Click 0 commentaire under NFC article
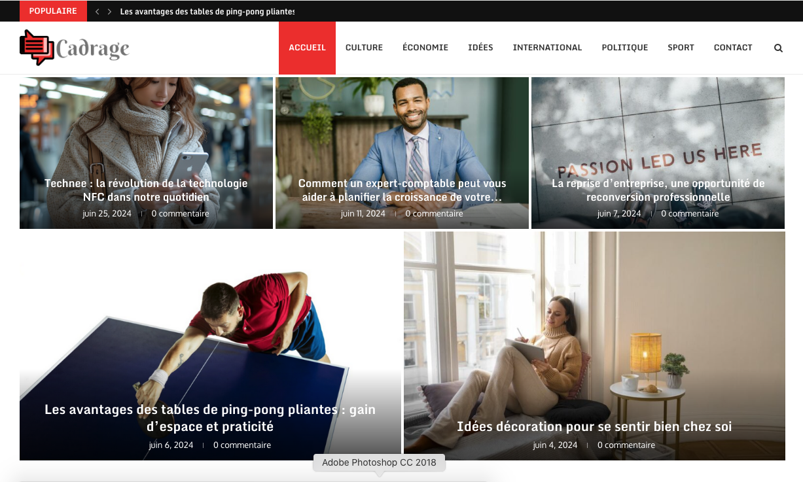803x482 pixels. 181,214
